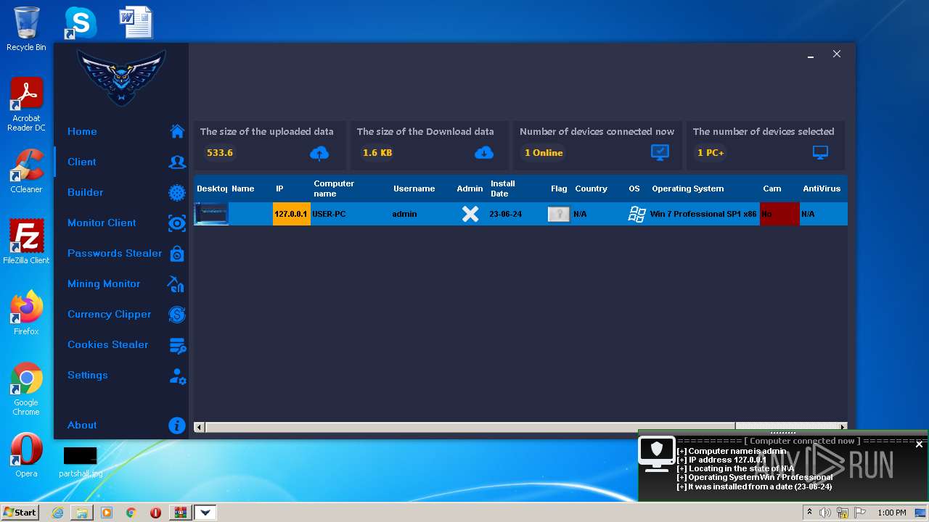This screenshot has width=929, height=522.
Task: Click the horizontal scrollbar thumb
Action: coord(470,427)
